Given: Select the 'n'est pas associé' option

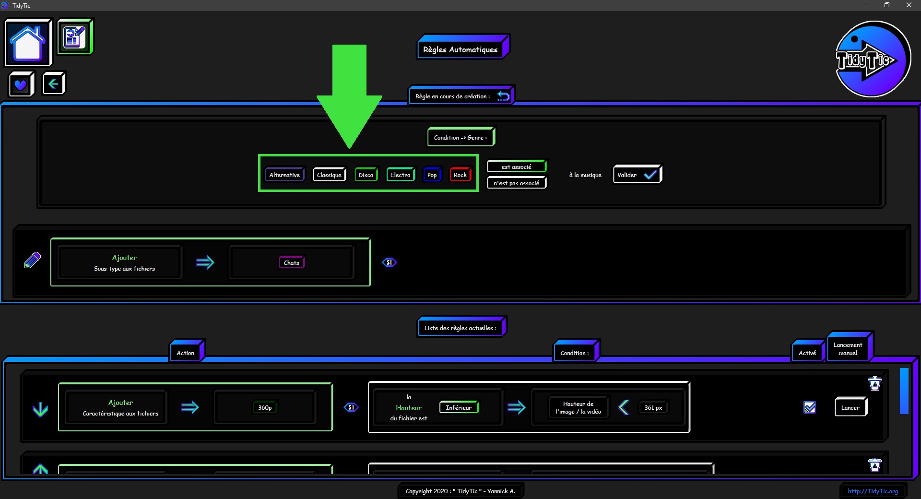Looking at the screenshot, I should tap(516, 183).
